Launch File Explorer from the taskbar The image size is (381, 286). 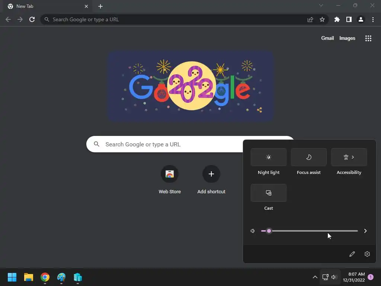[x=28, y=277]
